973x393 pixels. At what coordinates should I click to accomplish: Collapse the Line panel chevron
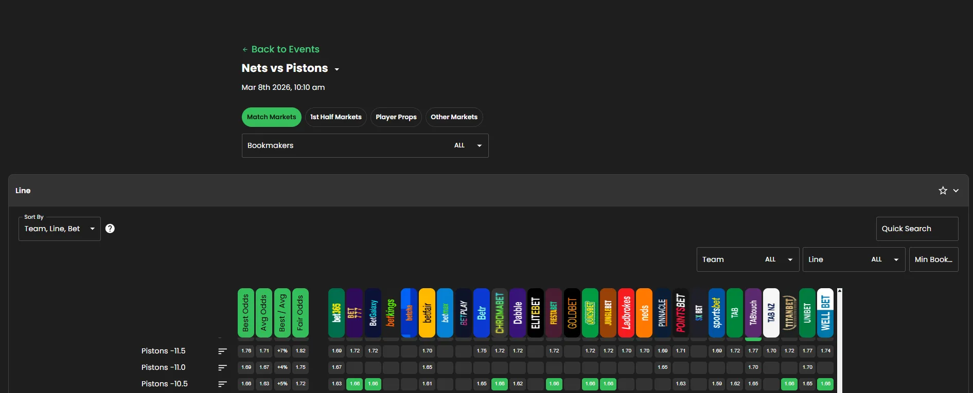(x=956, y=191)
